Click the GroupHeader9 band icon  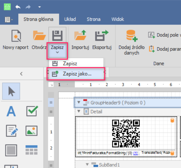[86, 103]
